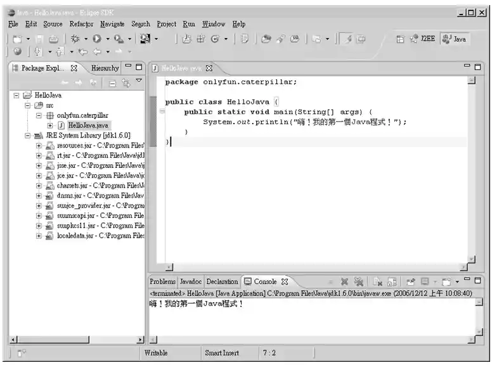Switch to the Declaration tab

tap(222, 281)
